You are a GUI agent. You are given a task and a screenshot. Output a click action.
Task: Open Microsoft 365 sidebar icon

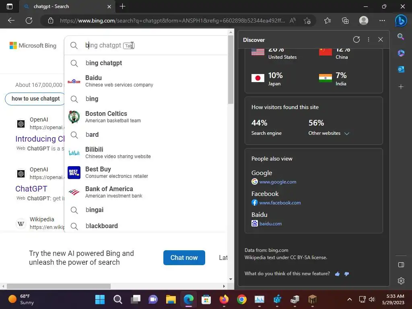coord(401,53)
